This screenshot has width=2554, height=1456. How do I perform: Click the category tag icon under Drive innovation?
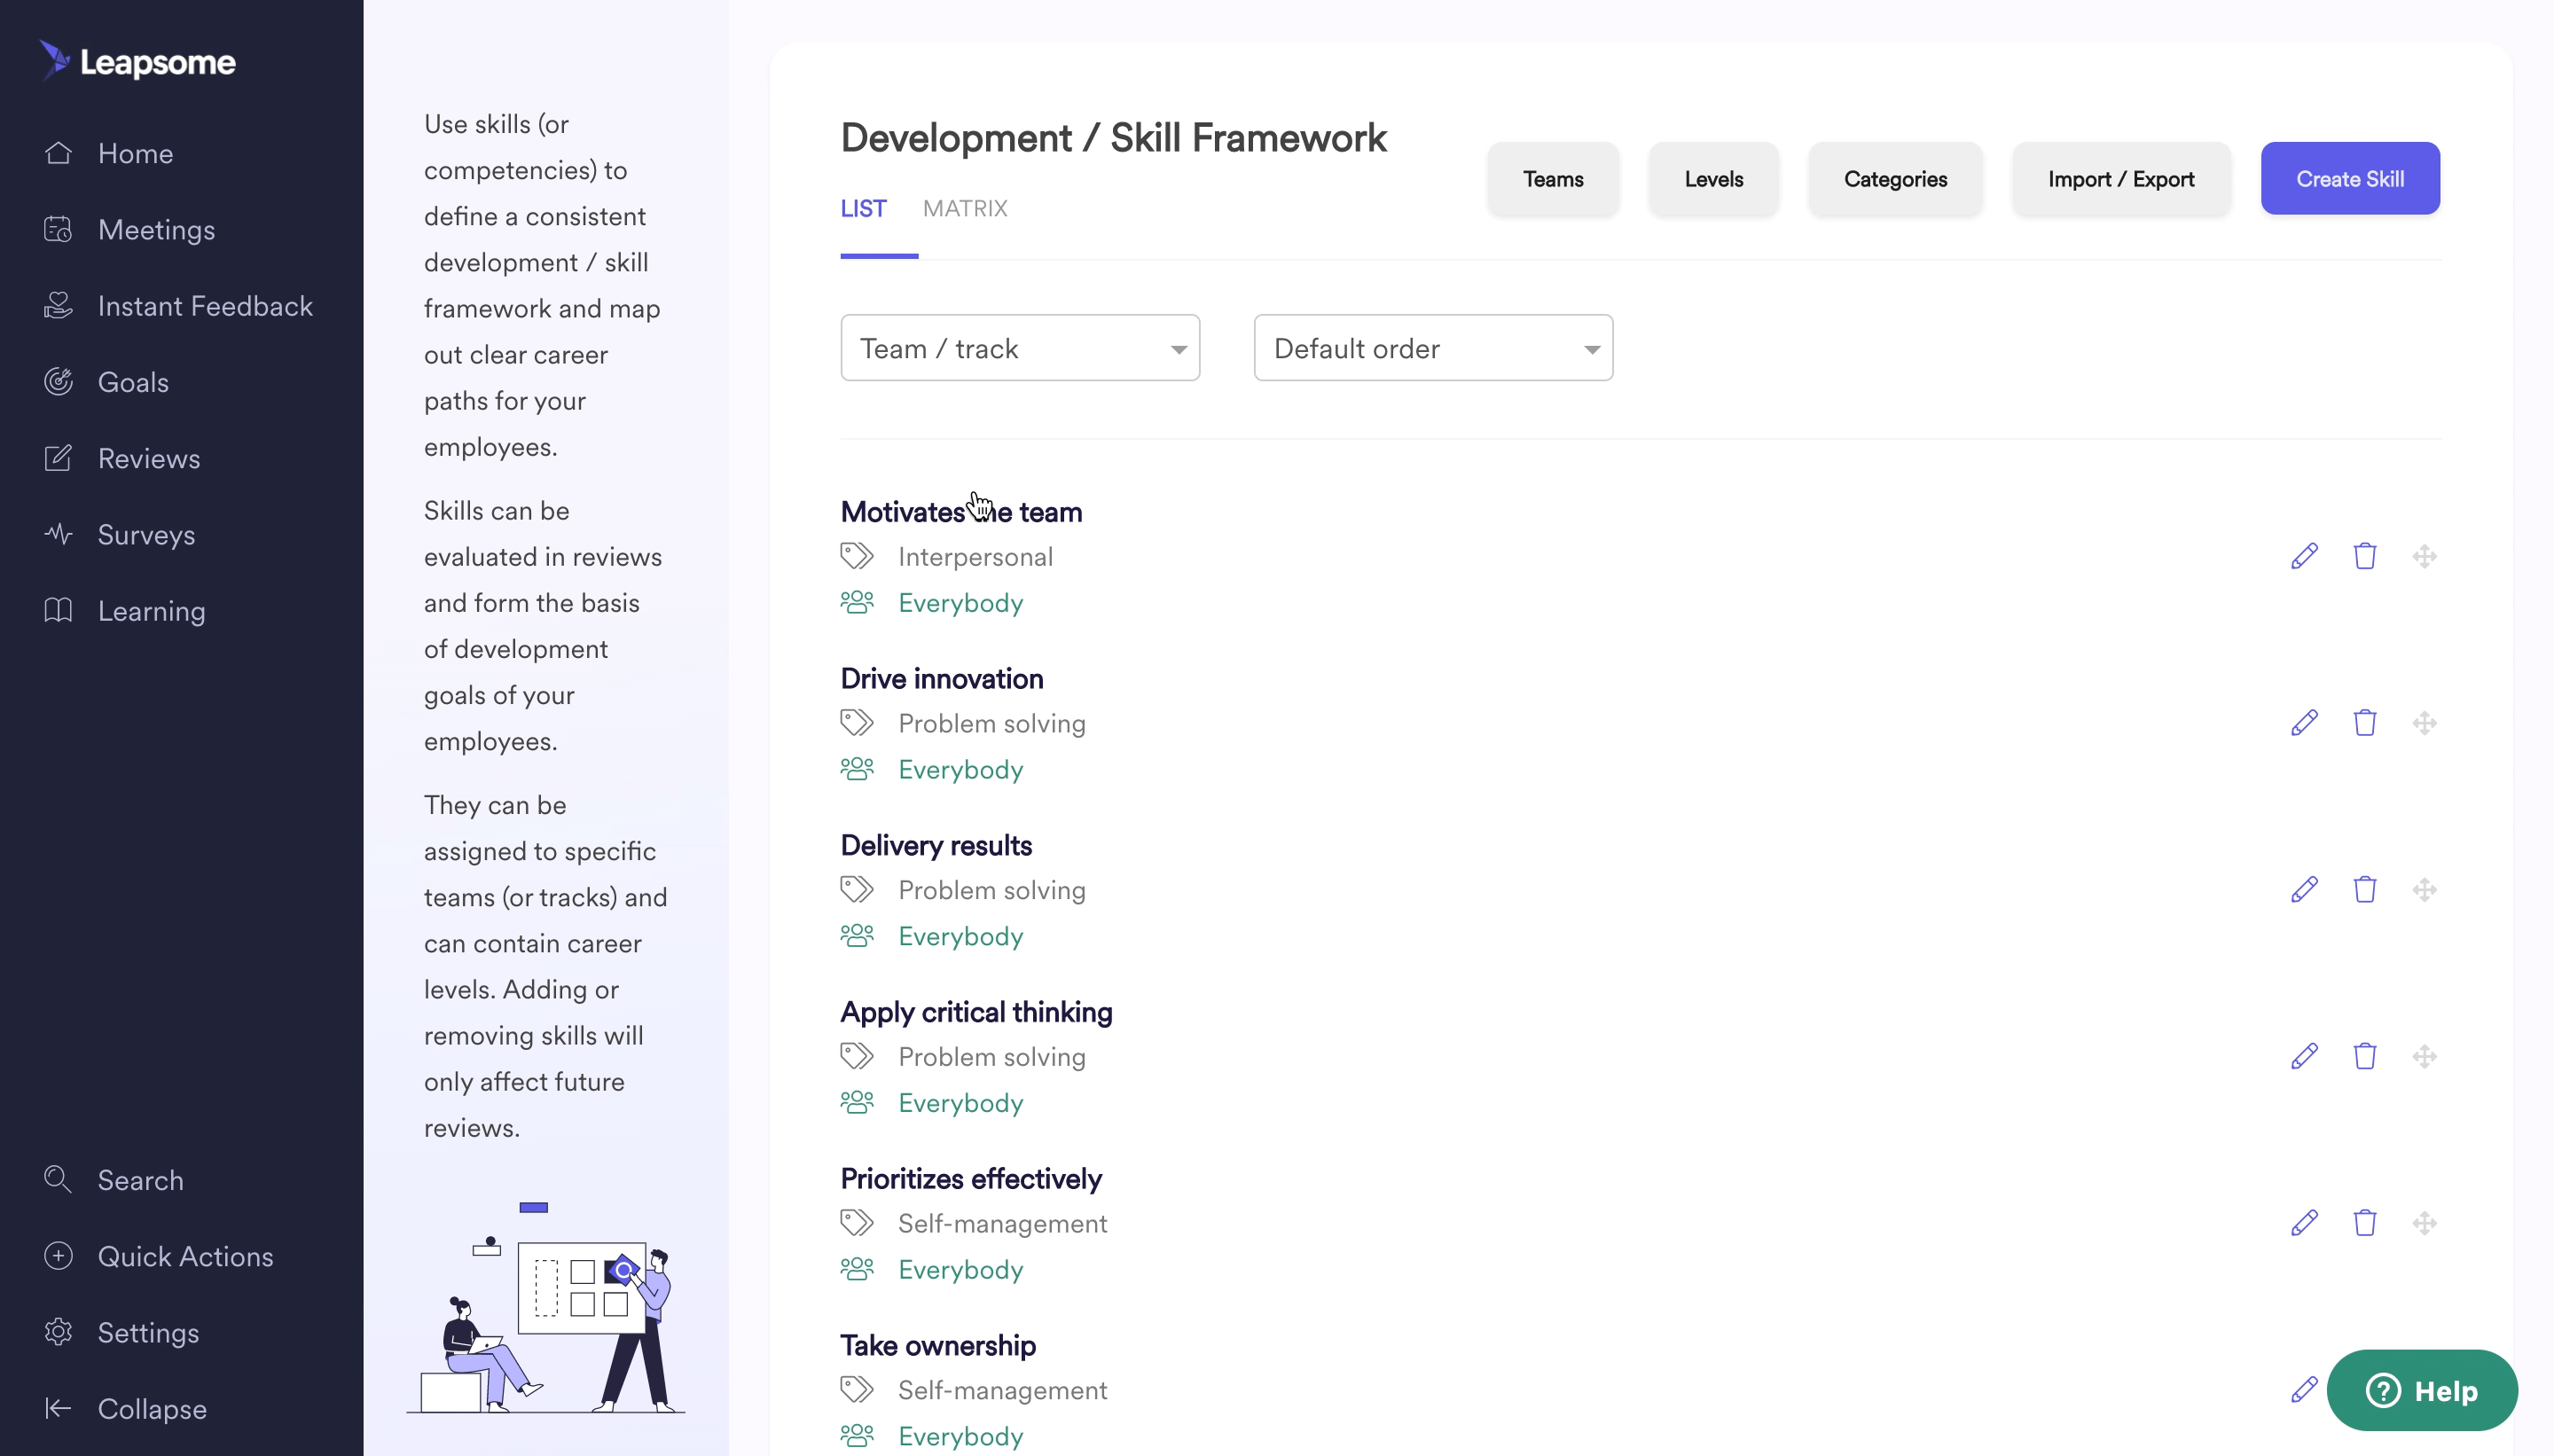click(x=856, y=722)
